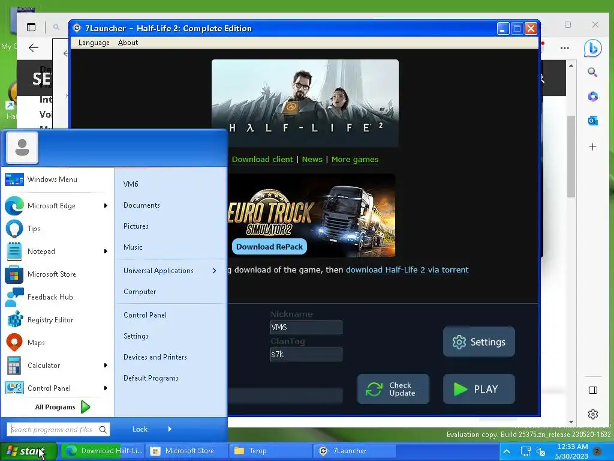Viewport: 614px width, 461px height.
Task: Open the News link
Action: [312, 160]
